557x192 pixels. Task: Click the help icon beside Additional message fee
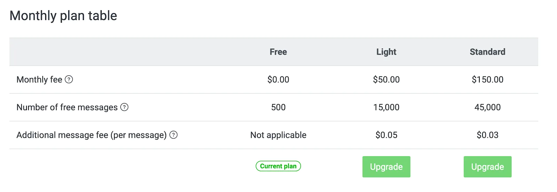click(173, 135)
